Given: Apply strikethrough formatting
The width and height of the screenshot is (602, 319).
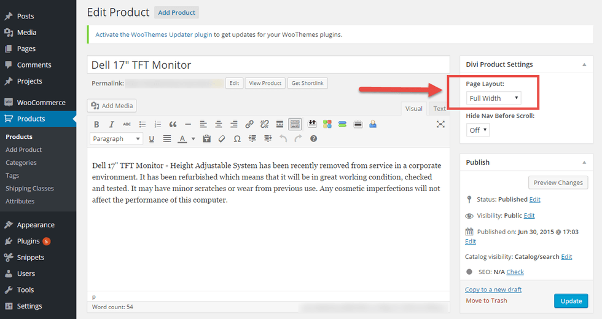Looking at the screenshot, I should click(127, 124).
